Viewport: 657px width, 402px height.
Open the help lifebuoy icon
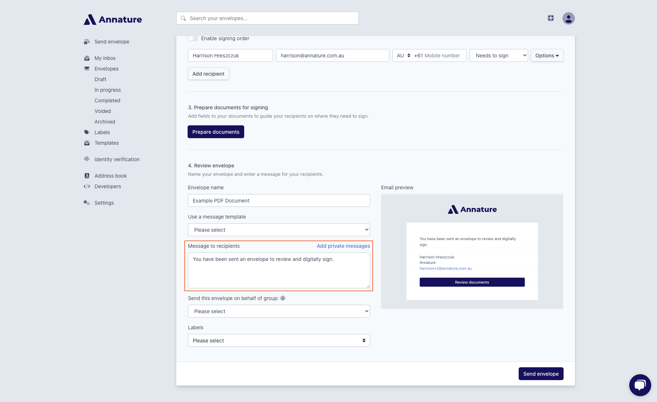click(551, 18)
